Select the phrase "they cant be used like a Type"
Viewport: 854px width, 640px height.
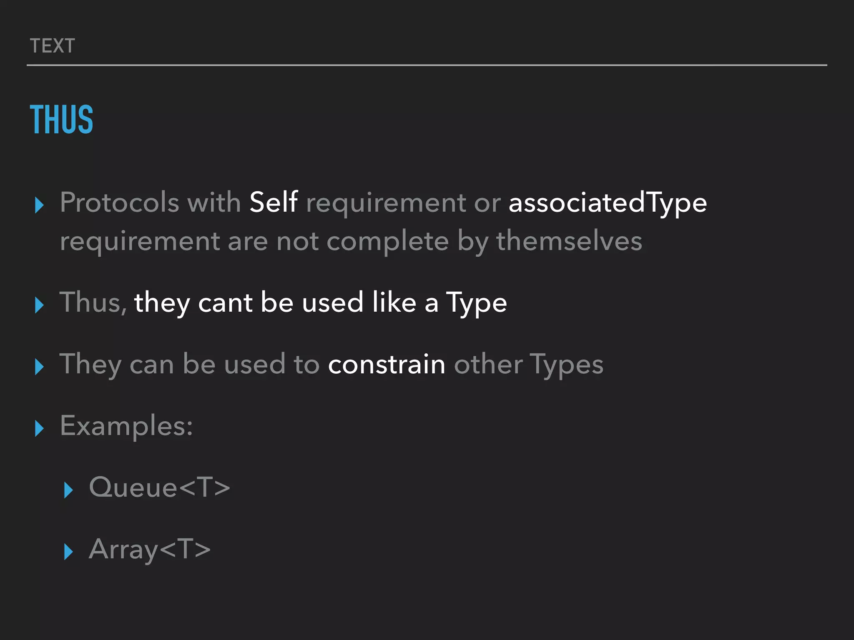(320, 302)
